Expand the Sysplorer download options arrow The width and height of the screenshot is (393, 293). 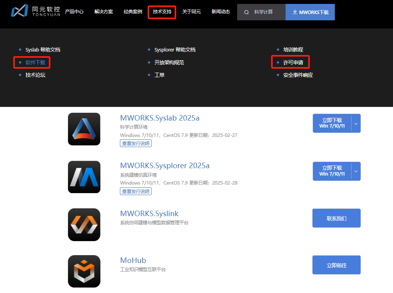(x=356, y=171)
